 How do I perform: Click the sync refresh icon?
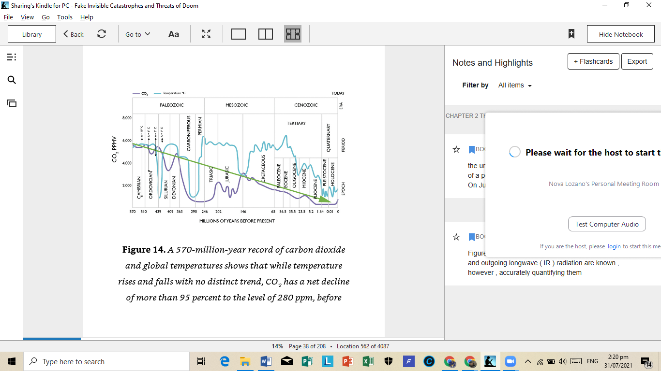click(x=102, y=34)
